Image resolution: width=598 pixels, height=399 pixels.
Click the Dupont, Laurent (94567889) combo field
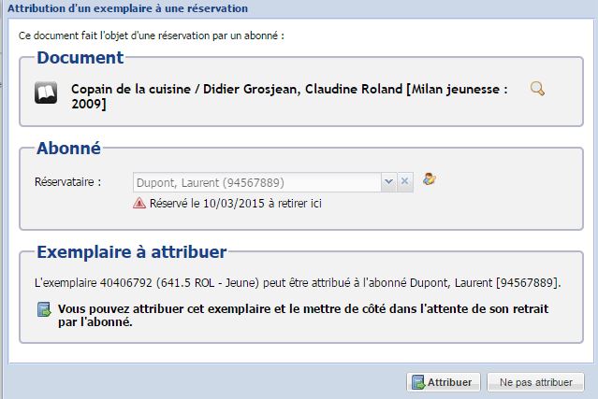[256, 182]
